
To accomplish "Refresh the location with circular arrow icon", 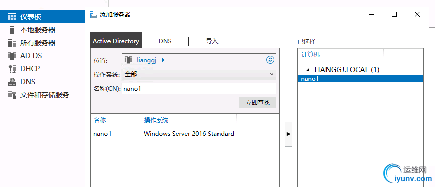I will (x=270, y=60).
